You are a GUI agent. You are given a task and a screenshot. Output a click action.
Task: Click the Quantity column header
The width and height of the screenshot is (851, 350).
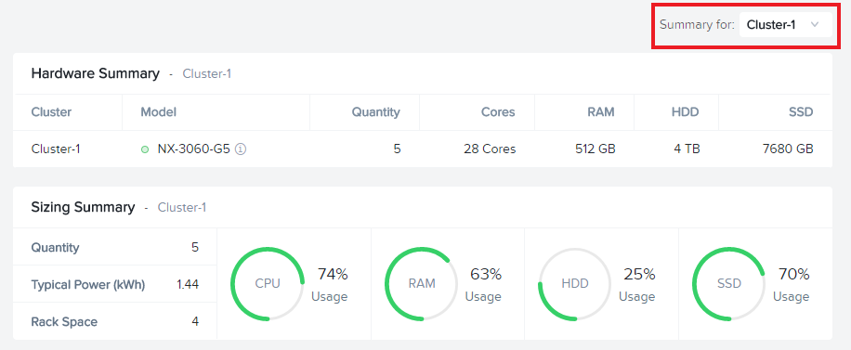click(375, 112)
